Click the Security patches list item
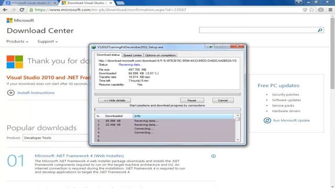Viewport: 335px width, 188px height. pos(285,95)
